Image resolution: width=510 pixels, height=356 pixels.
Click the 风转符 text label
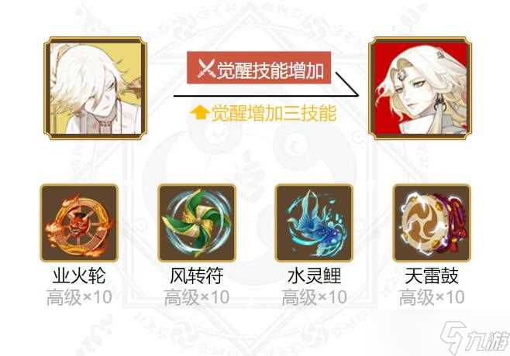click(197, 276)
